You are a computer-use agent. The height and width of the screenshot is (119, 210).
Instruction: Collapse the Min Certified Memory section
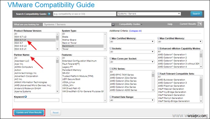[111, 39]
